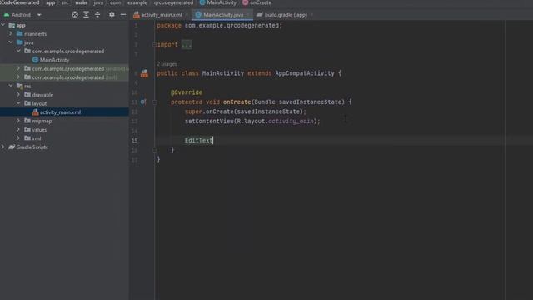Viewport: 533px width, 300px height.
Task: Expand the values folder
Action: pyautogui.click(x=18, y=130)
